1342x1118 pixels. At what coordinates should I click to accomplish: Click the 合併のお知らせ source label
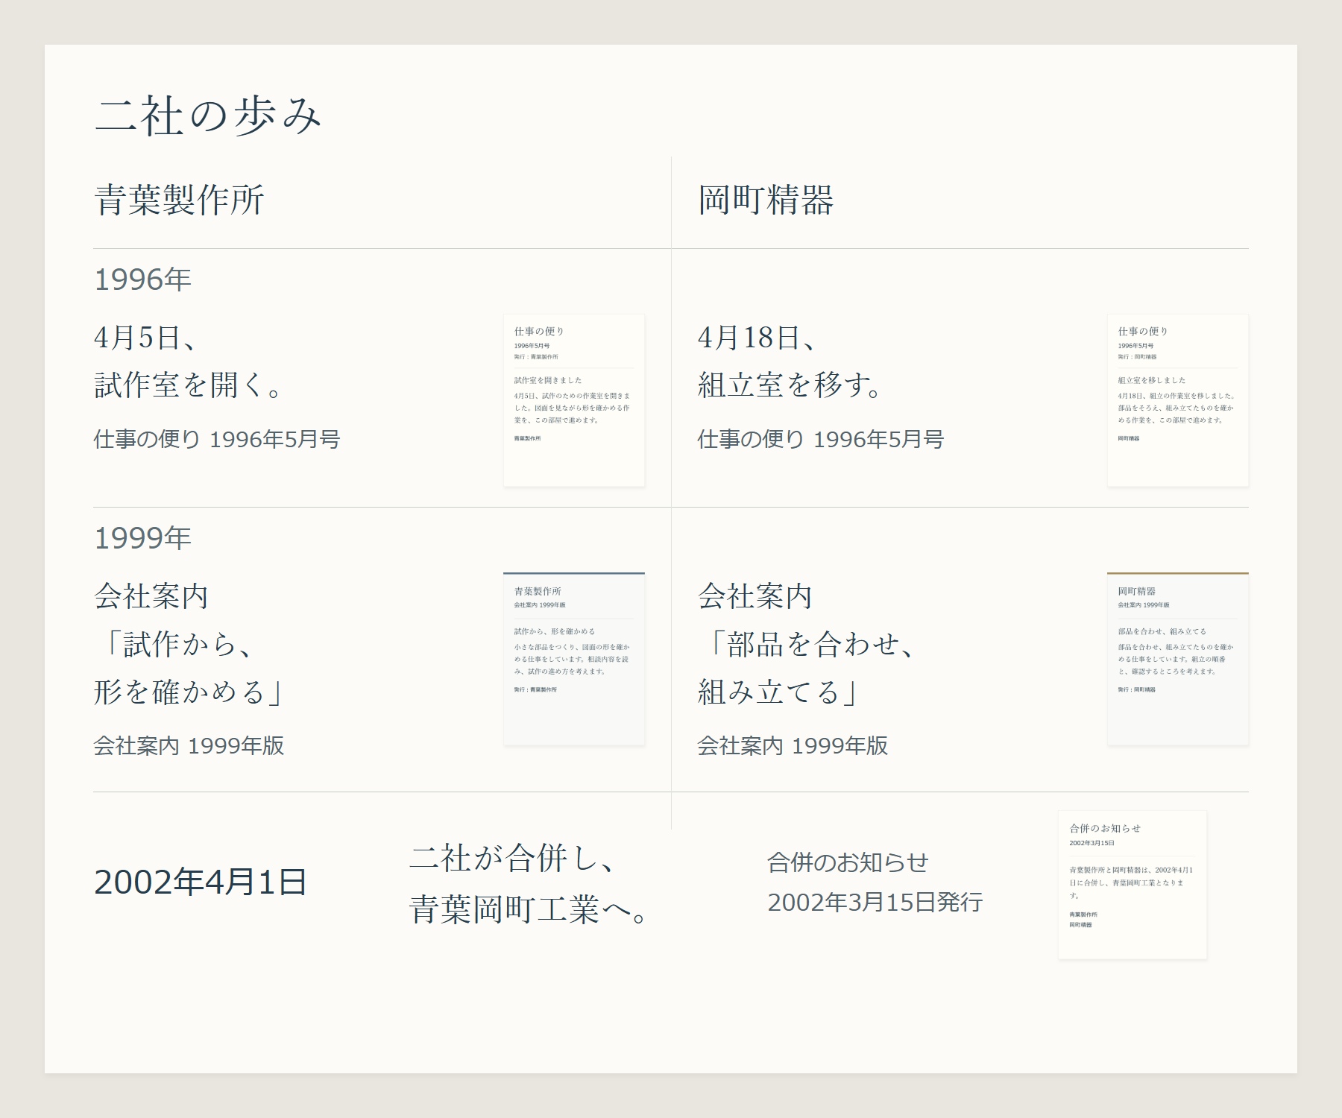pos(848,862)
